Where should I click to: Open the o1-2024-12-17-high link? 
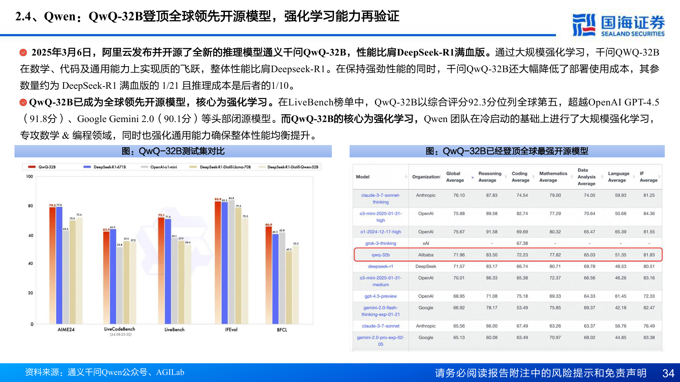[x=380, y=232]
